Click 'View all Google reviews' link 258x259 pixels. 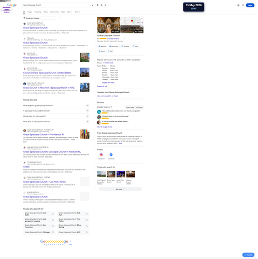[105, 127]
